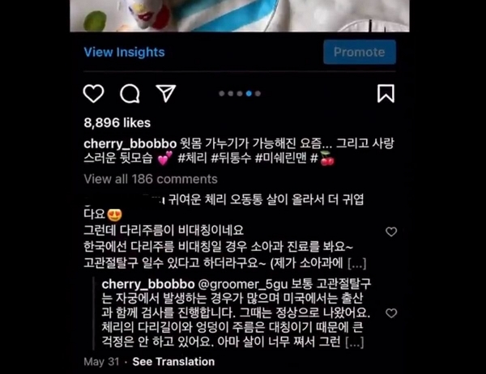The height and width of the screenshot is (374, 486).
Task: Open the #뒤통수 hashtag
Action: (231, 159)
